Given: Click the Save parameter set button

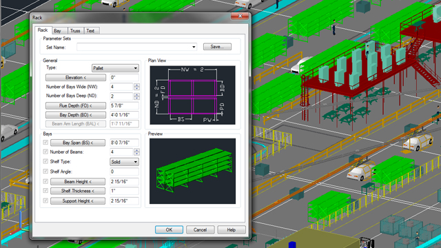Looking at the screenshot, I should point(217,47).
